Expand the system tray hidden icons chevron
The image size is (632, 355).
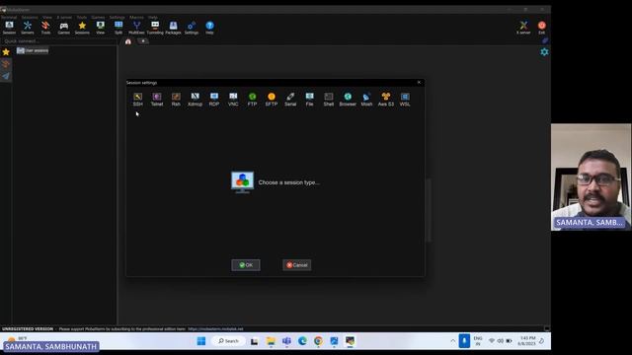pos(453,341)
